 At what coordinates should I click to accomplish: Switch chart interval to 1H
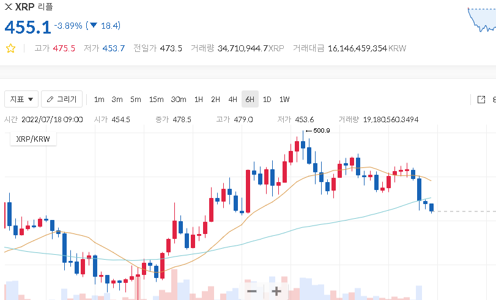(x=199, y=99)
